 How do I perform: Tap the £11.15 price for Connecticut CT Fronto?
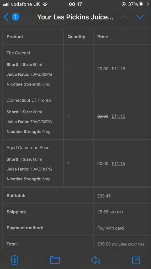click(118, 116)
